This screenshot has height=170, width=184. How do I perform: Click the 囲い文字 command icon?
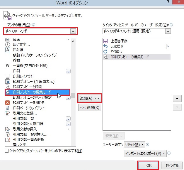[8, 45]
